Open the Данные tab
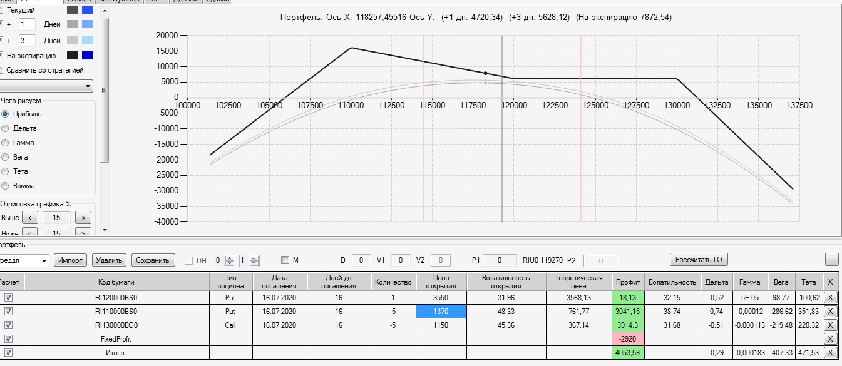This screenshot has height=366, width=842. [x=185, y=1]
